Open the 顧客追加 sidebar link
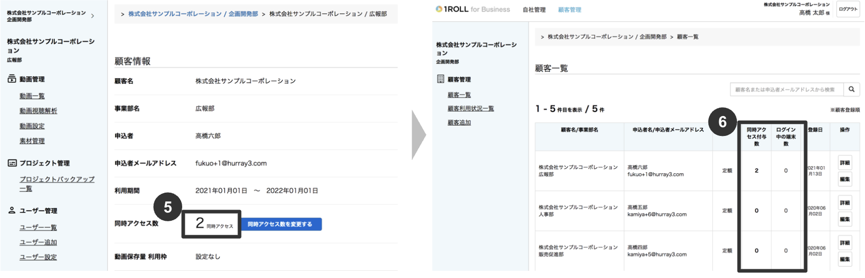Image resolution: width=865 pixels, height=278 pixels. click(x=459, y=123)
